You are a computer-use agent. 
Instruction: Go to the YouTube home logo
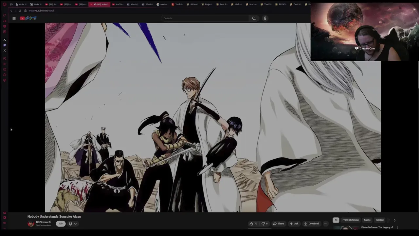pos(28,18)
